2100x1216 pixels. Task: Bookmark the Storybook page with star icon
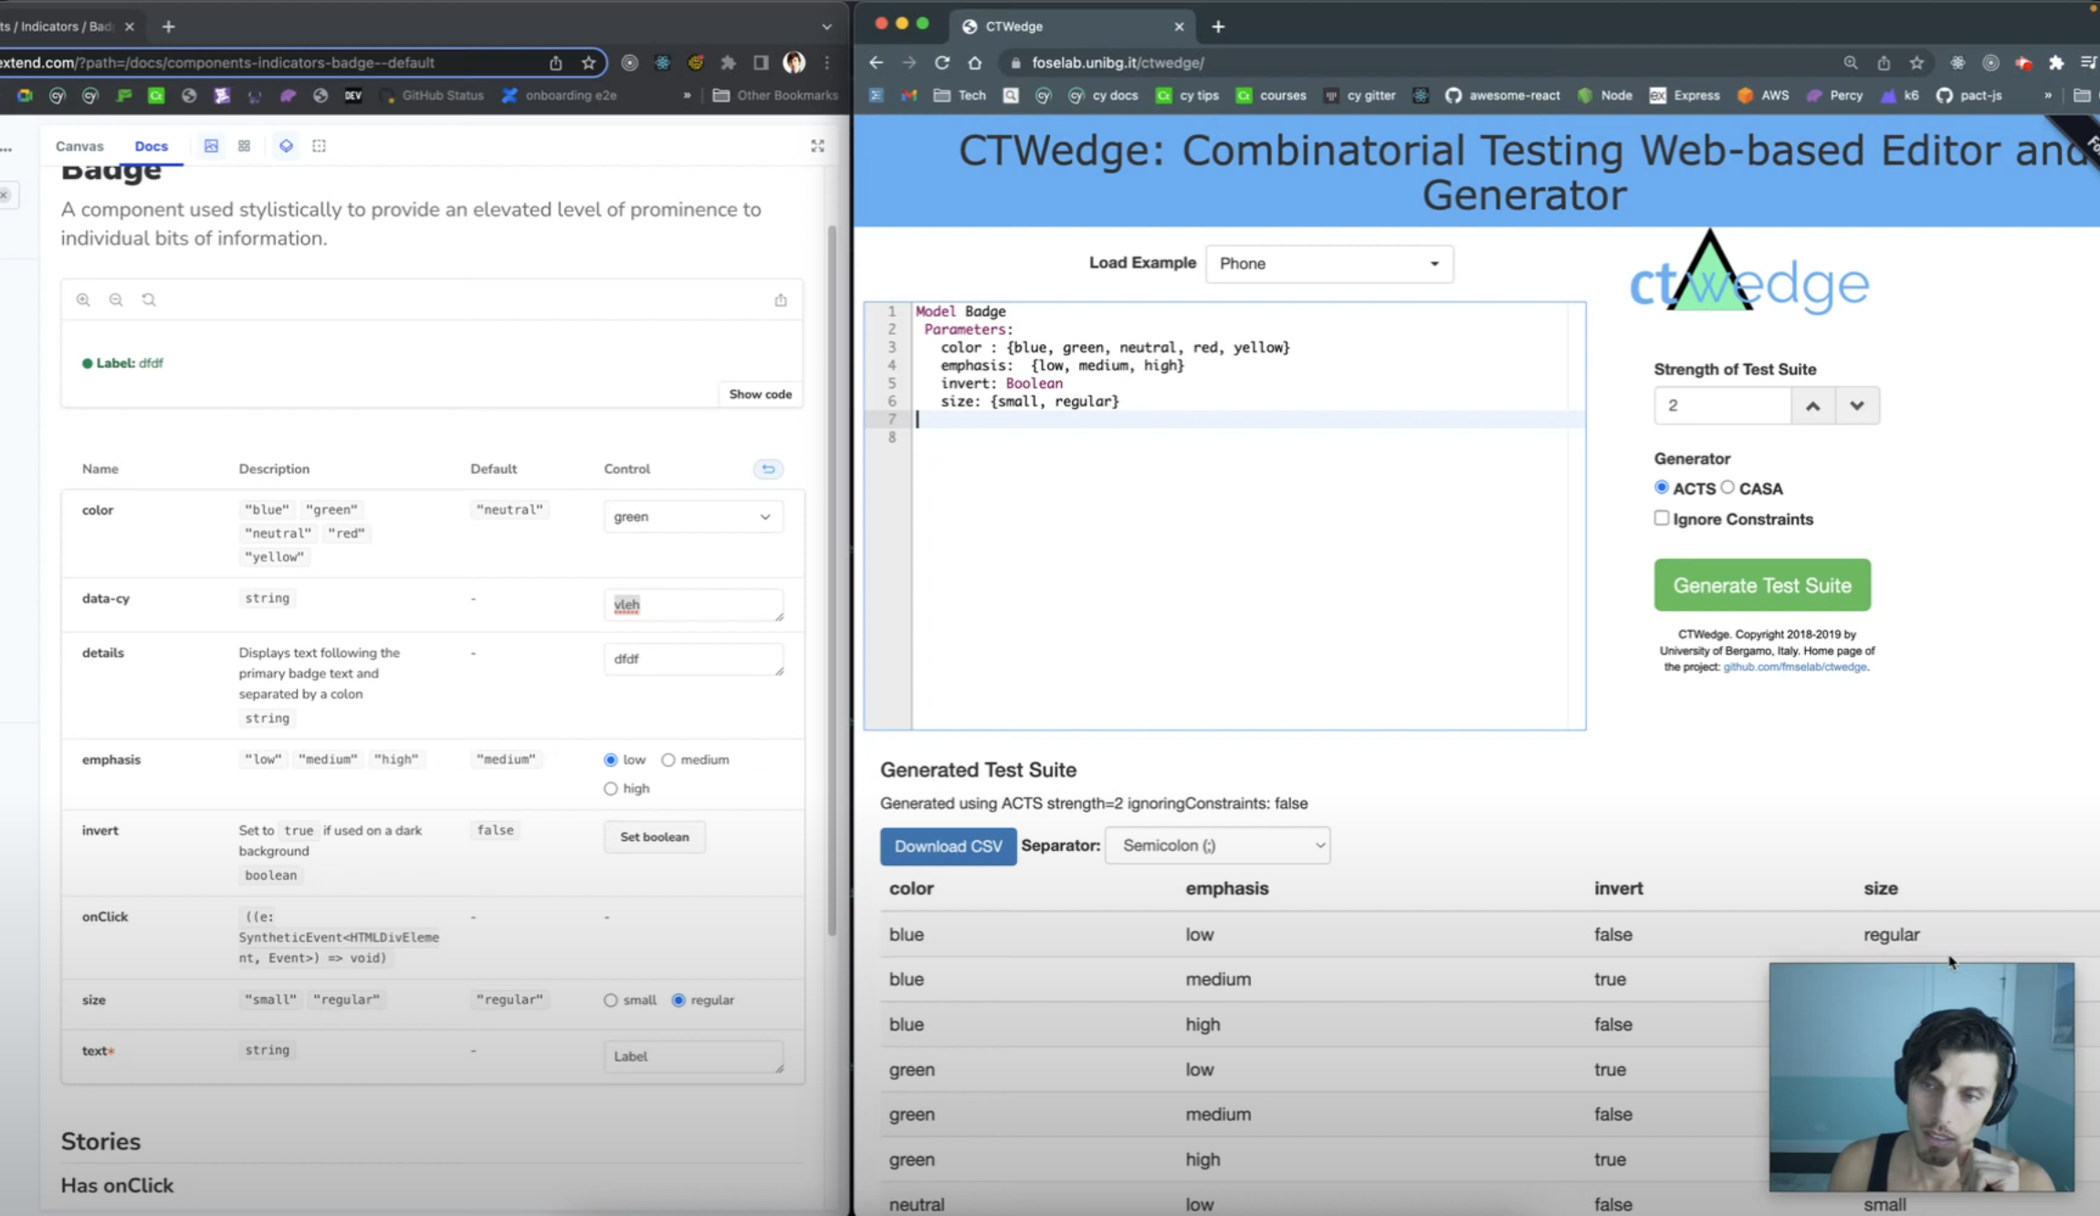589,63
